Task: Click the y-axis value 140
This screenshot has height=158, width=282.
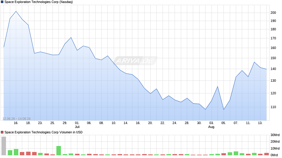Action: (x=273, y=69)
